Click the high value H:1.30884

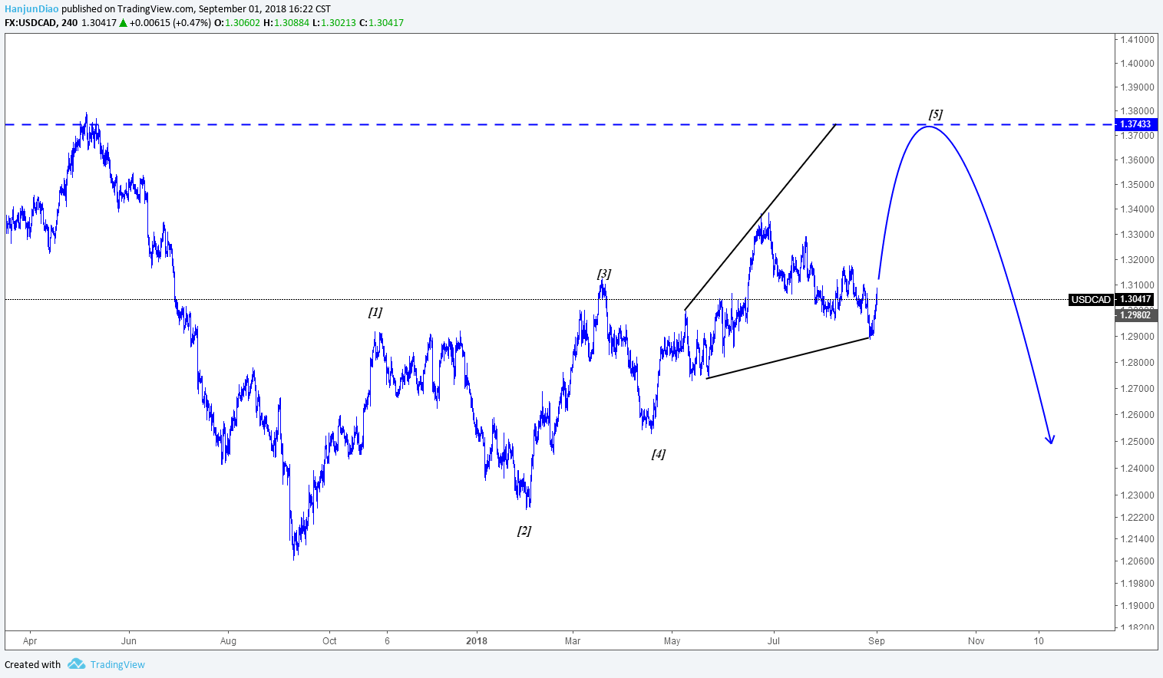286,23
